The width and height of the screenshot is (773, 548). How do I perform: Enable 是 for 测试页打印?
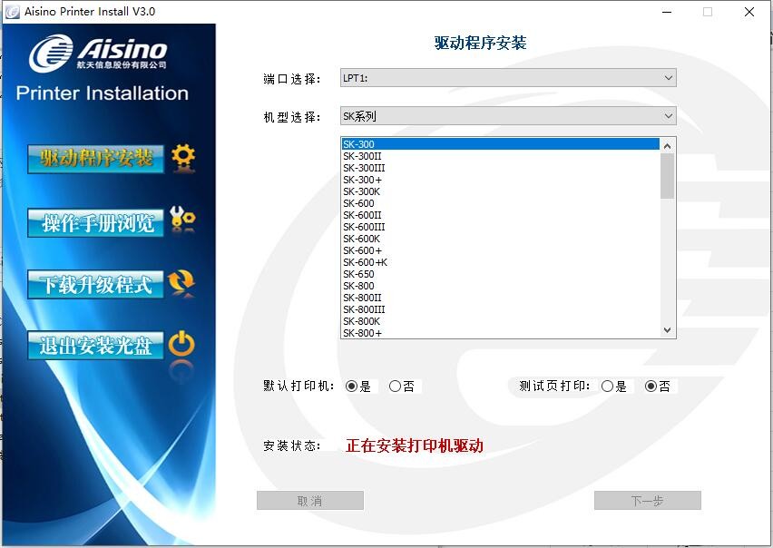coord(607,386)
